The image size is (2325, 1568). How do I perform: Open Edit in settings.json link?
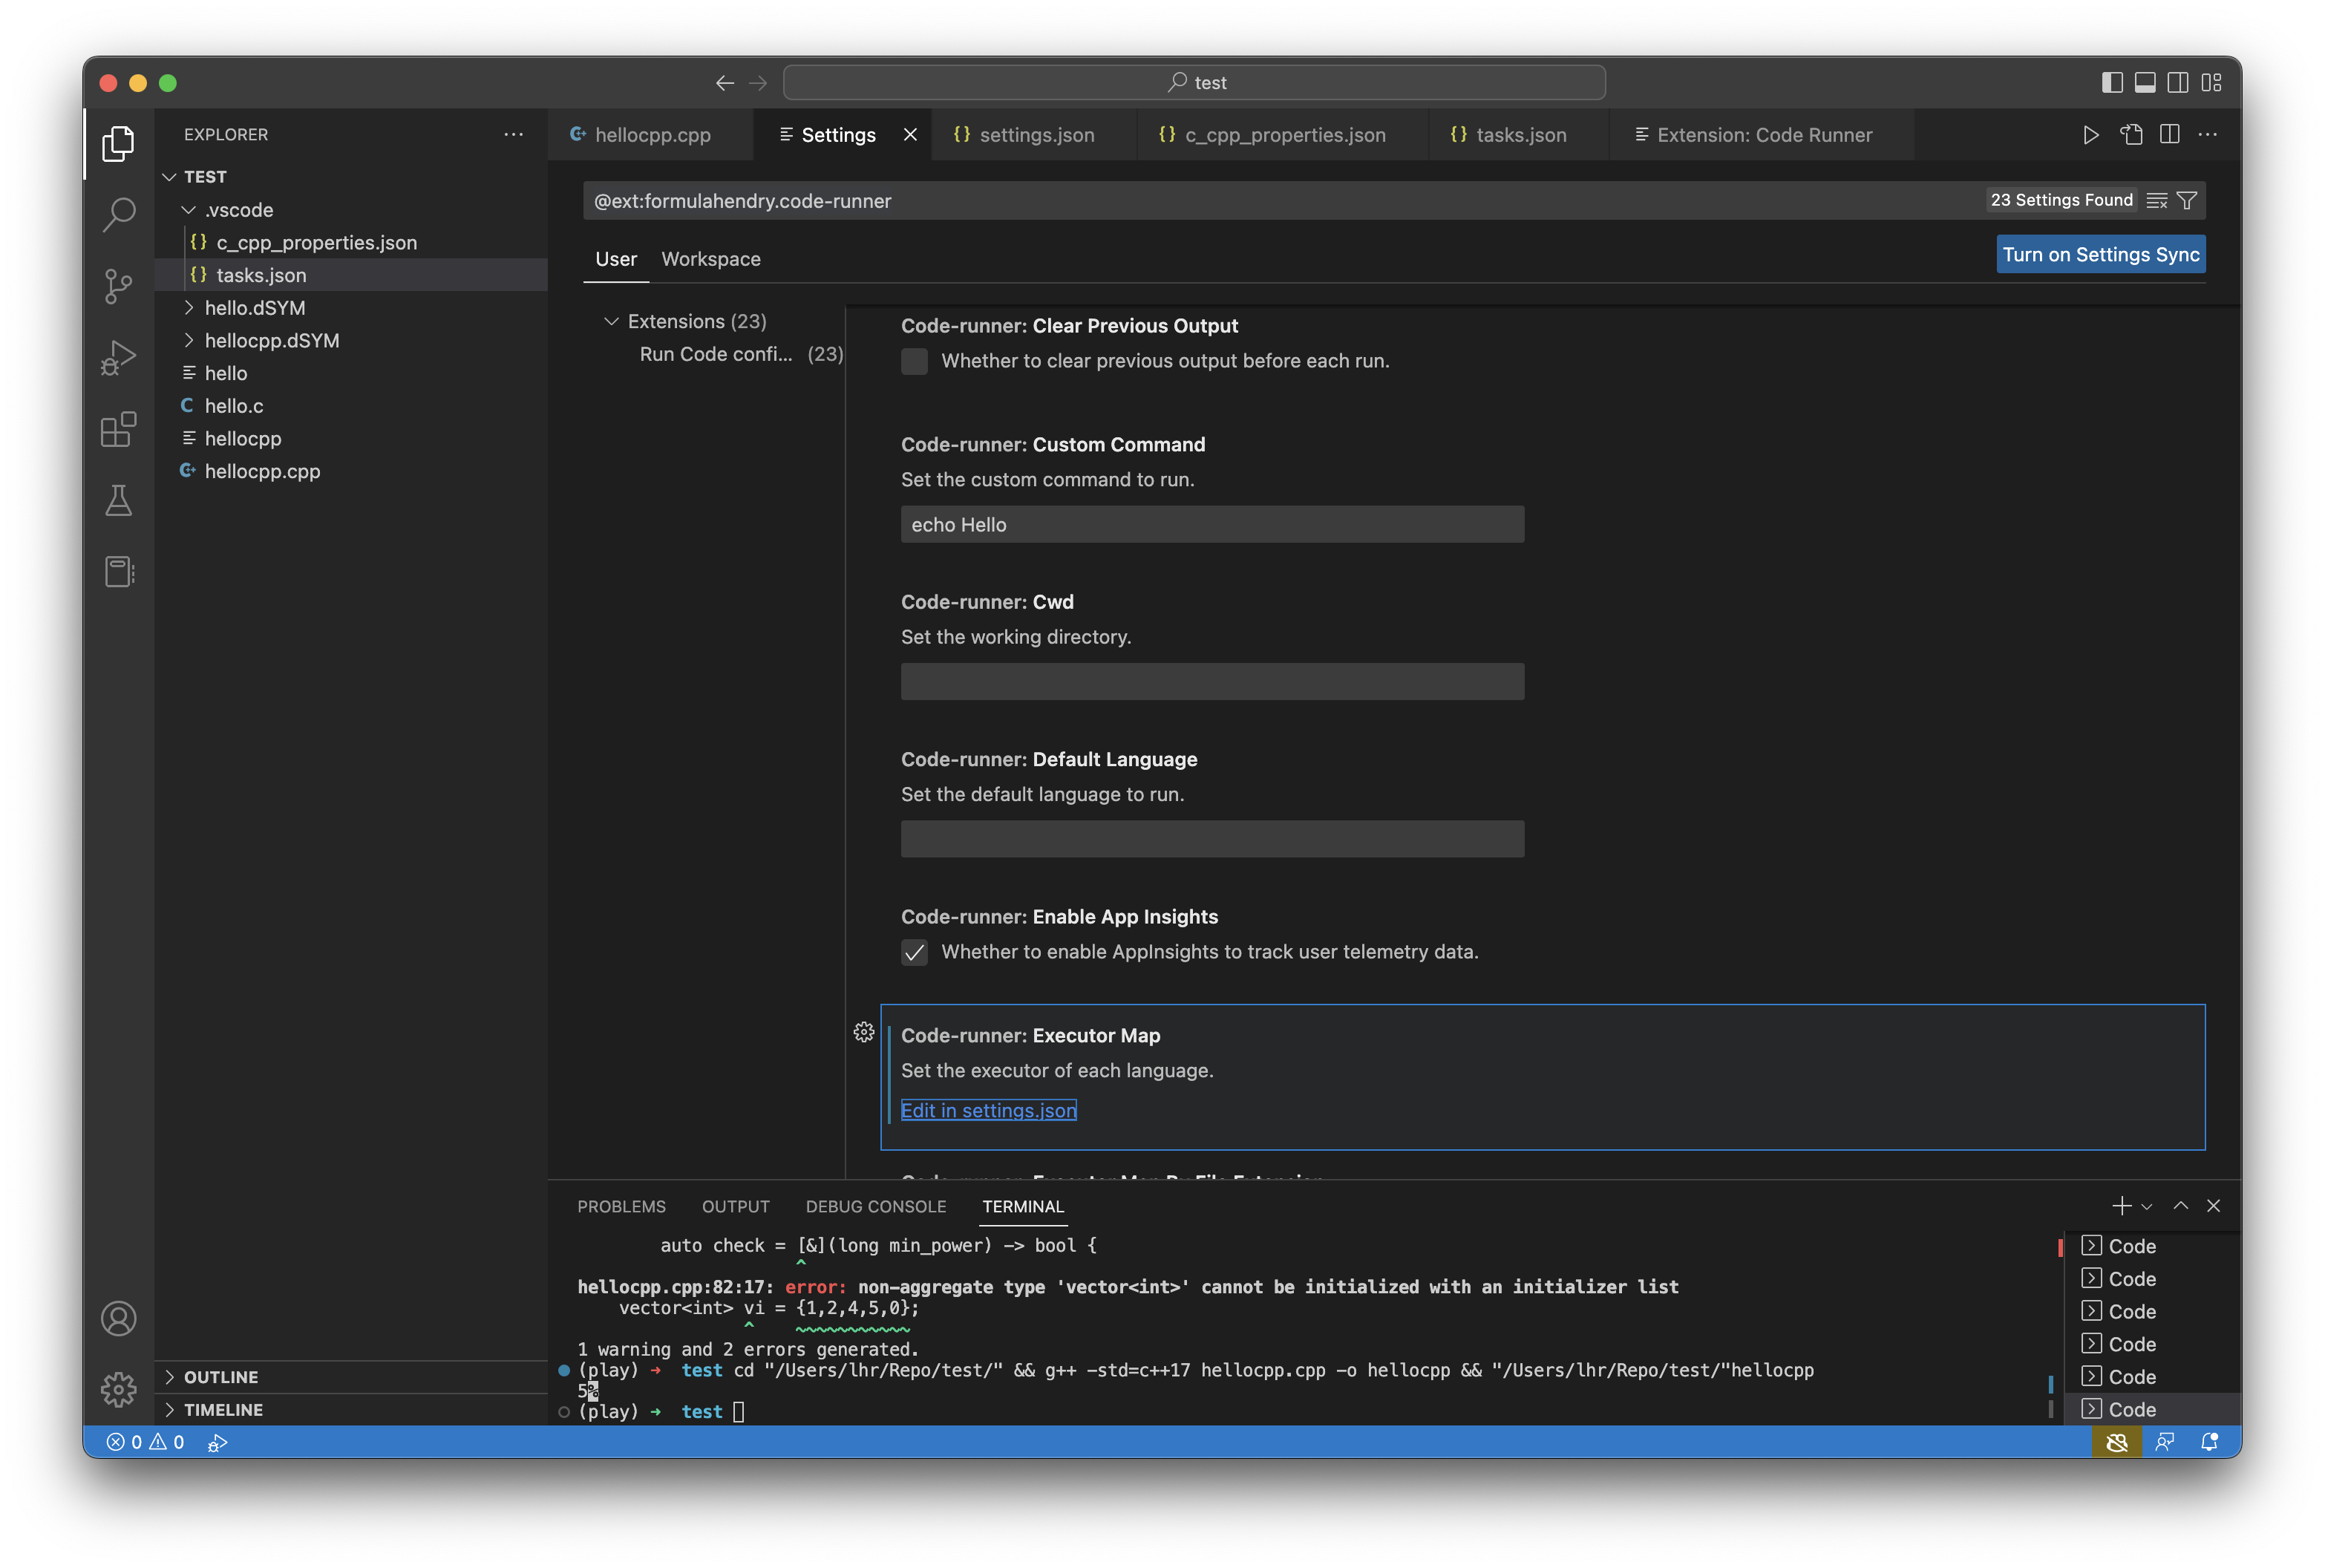pyautogui.click(x=987, y=1110)
